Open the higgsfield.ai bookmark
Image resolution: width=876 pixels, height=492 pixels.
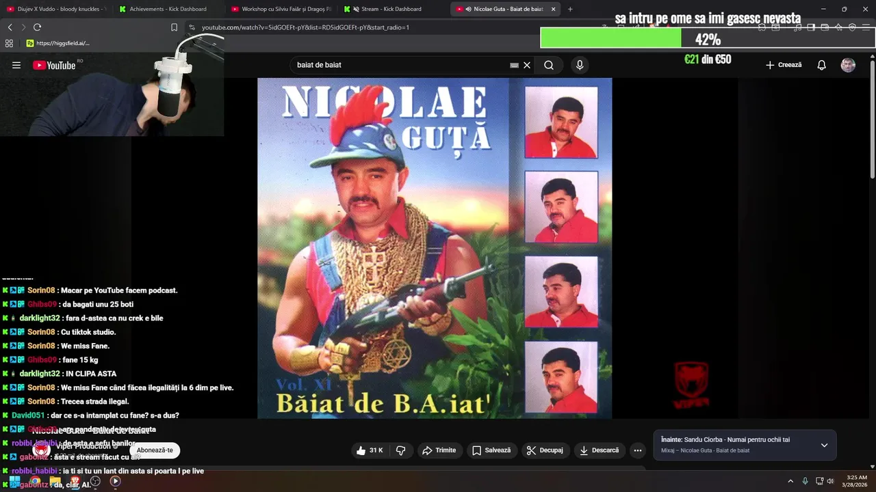58,43
